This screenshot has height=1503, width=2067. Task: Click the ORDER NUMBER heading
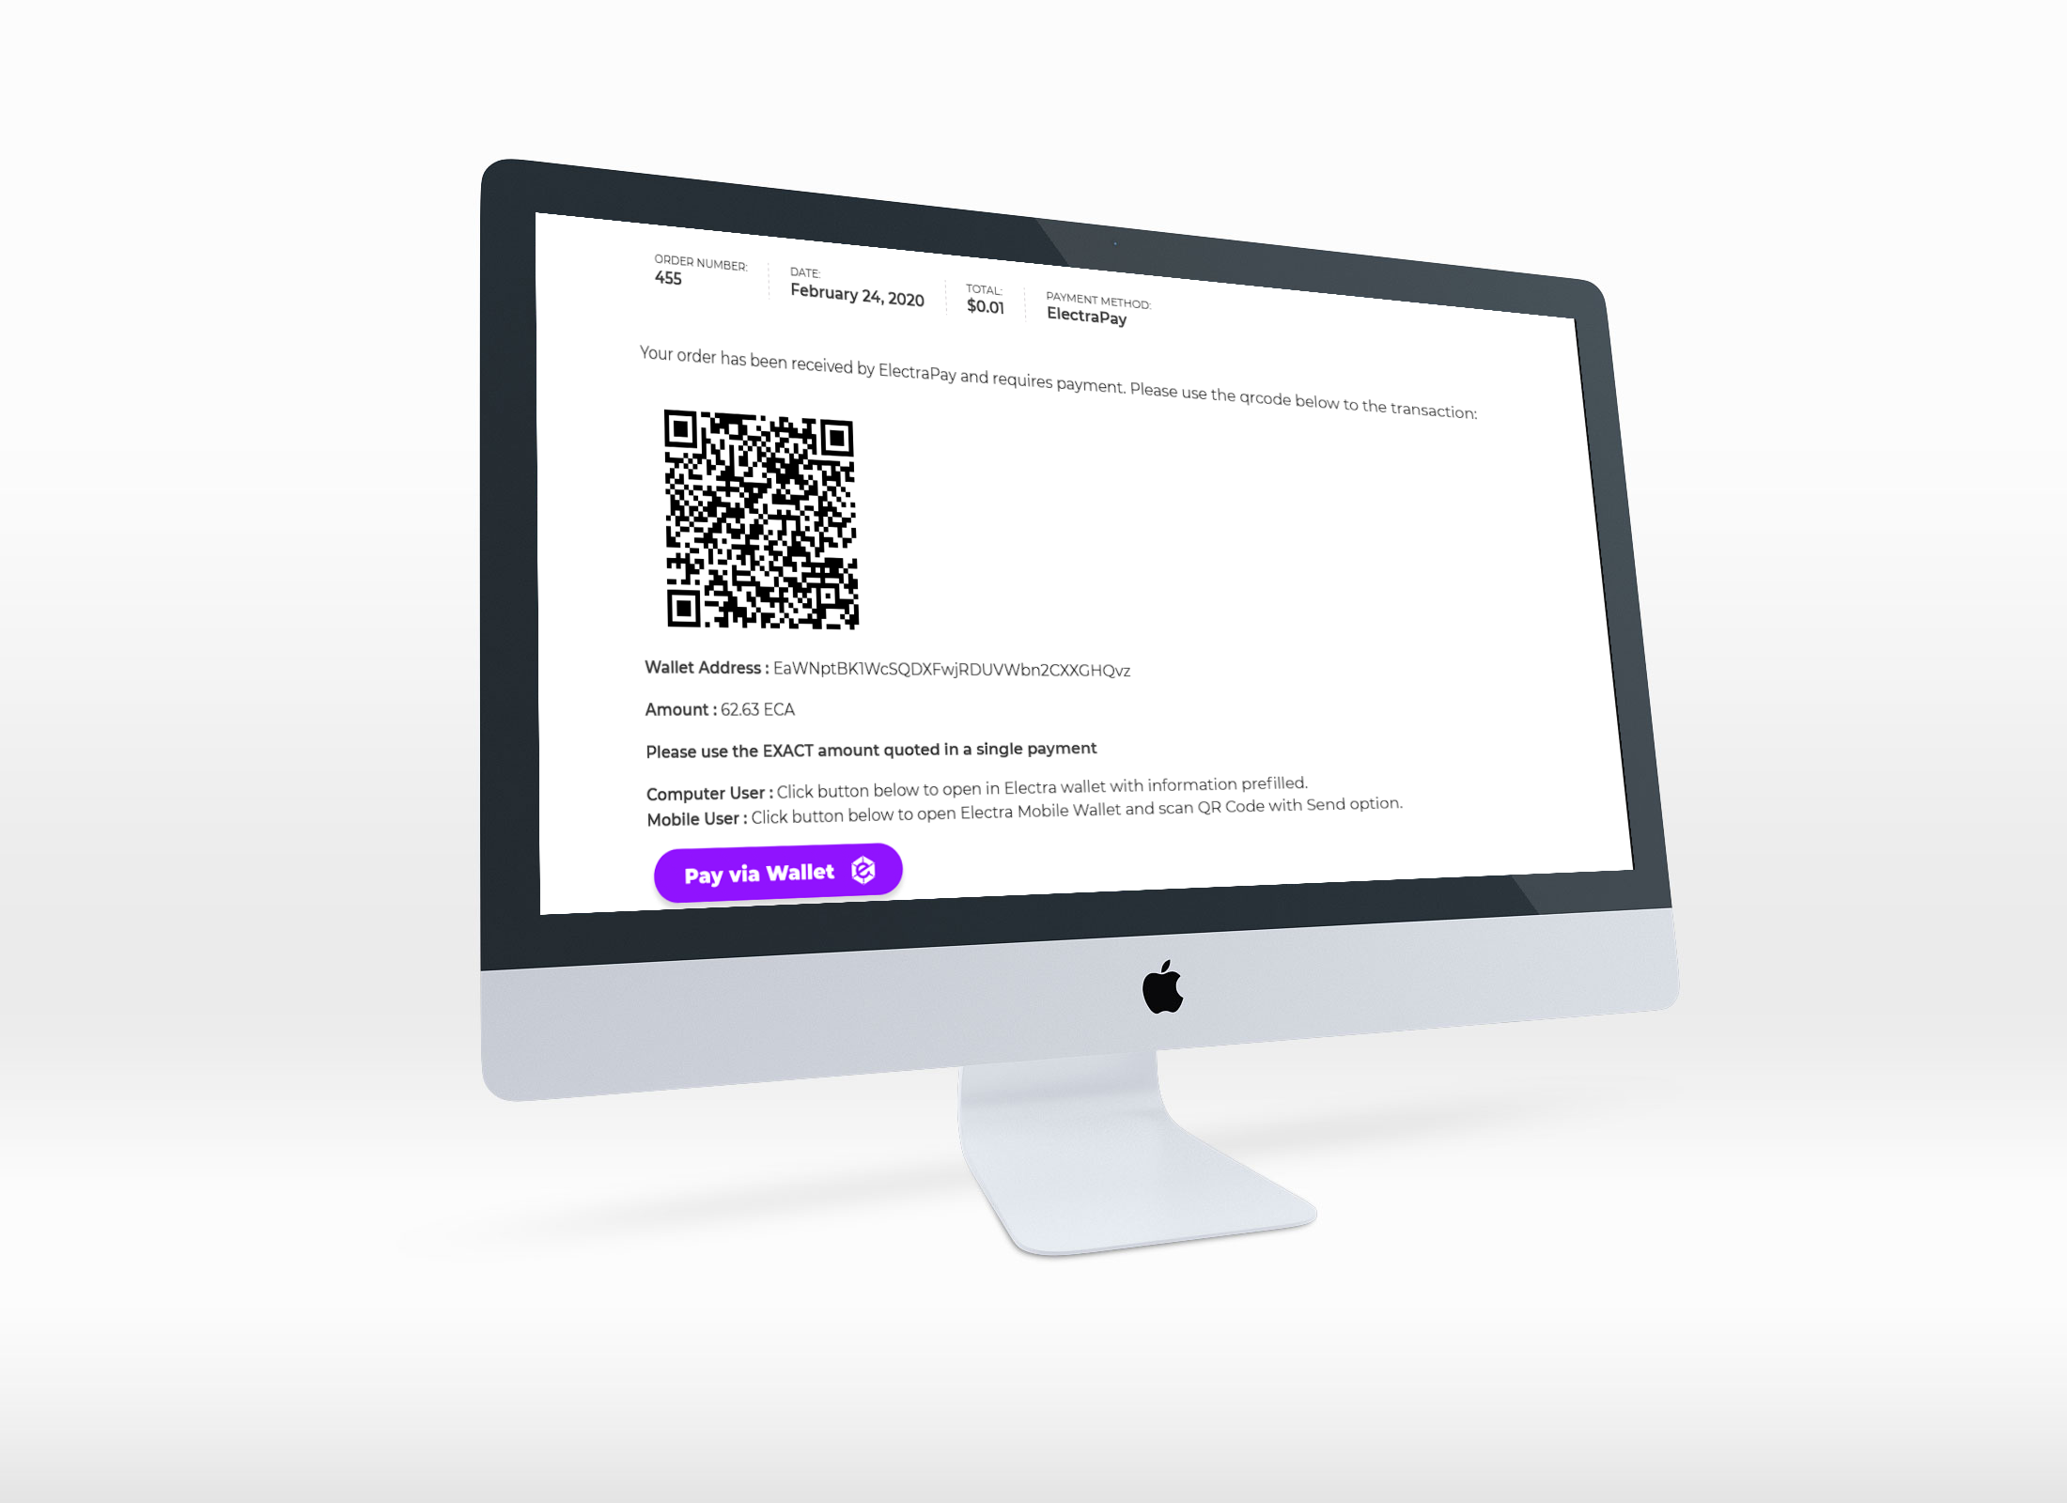701,262
